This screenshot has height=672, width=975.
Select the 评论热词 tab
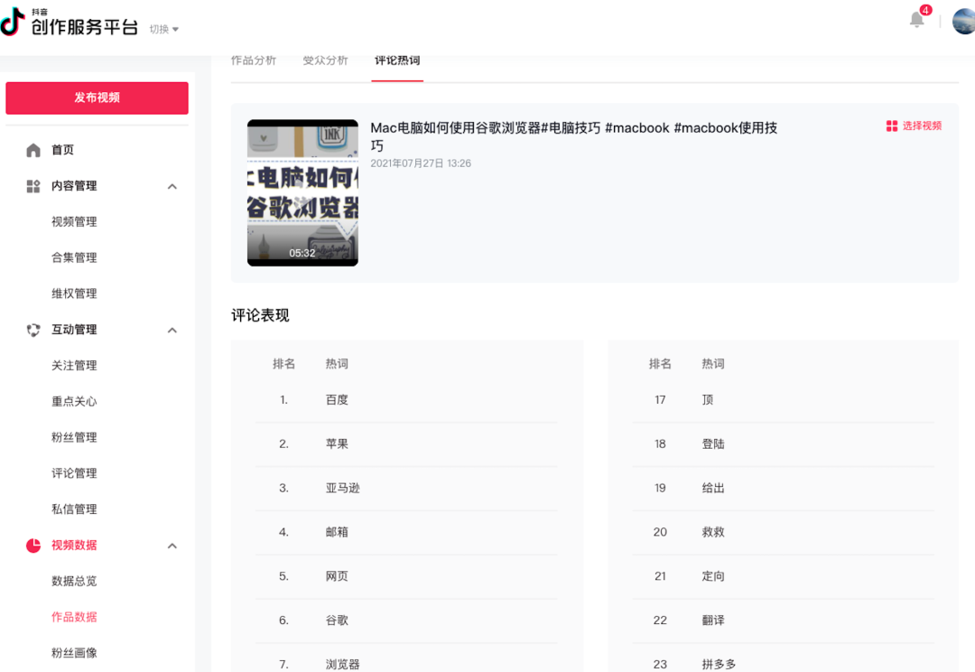[x=397, y=61]
